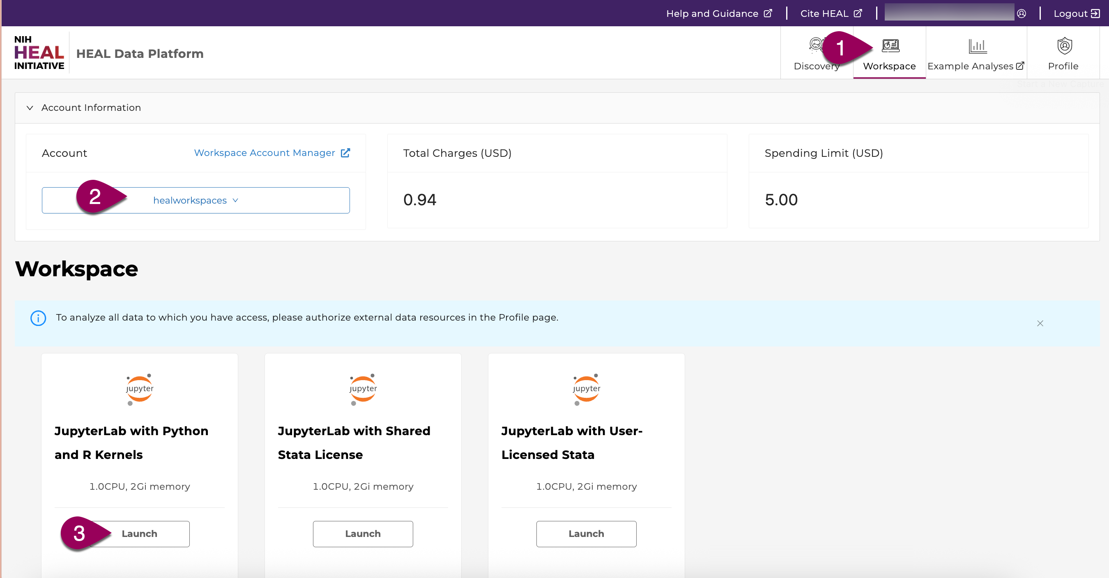The height and width of the screenshot is (578, 1109).
Task: Click the Account Information header label
Action: point(91,108)
